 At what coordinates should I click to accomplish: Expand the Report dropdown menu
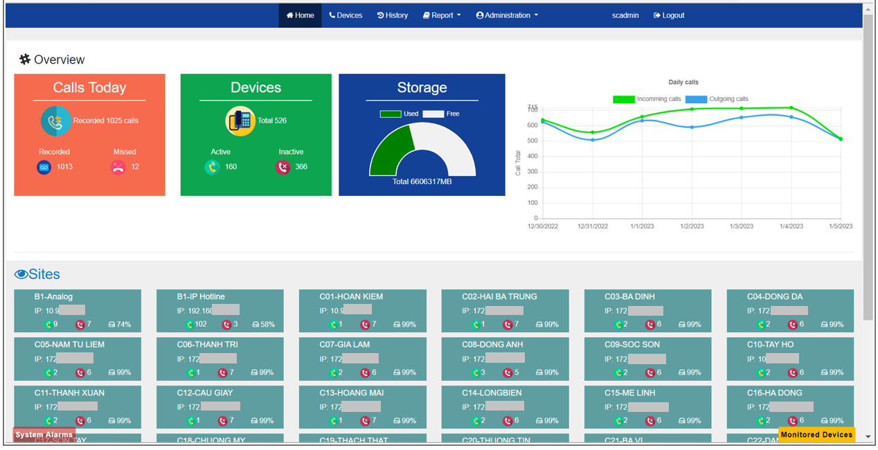(442, 15)
